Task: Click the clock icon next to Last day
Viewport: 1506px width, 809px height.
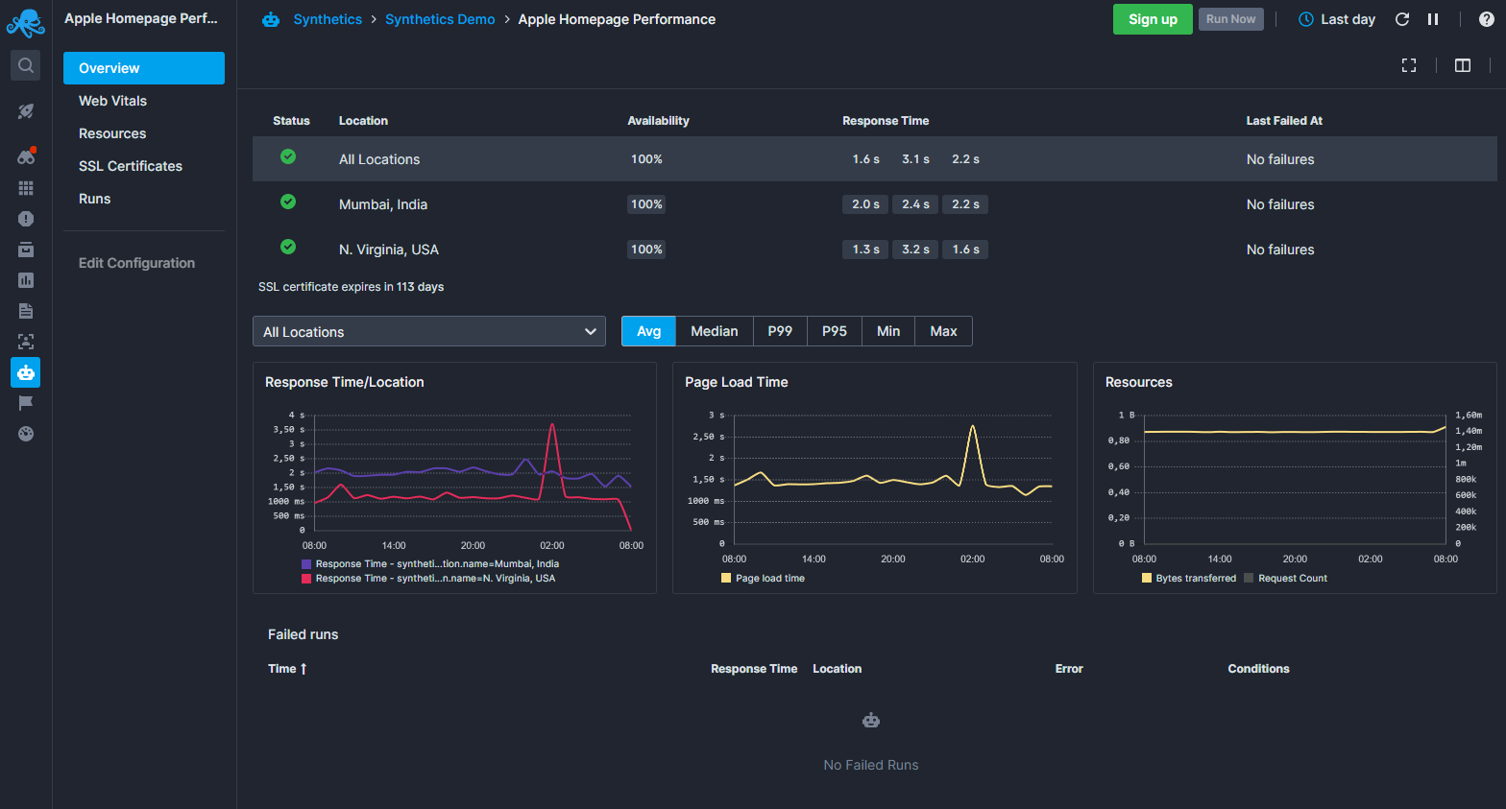Action: point(1306,19)
